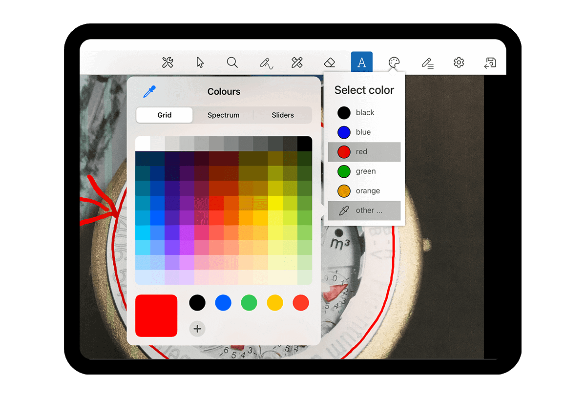The height and width of the screenshot is (398, 586).
Task: Choose the freehand pen drawing tool
Action: click(266, 63)
